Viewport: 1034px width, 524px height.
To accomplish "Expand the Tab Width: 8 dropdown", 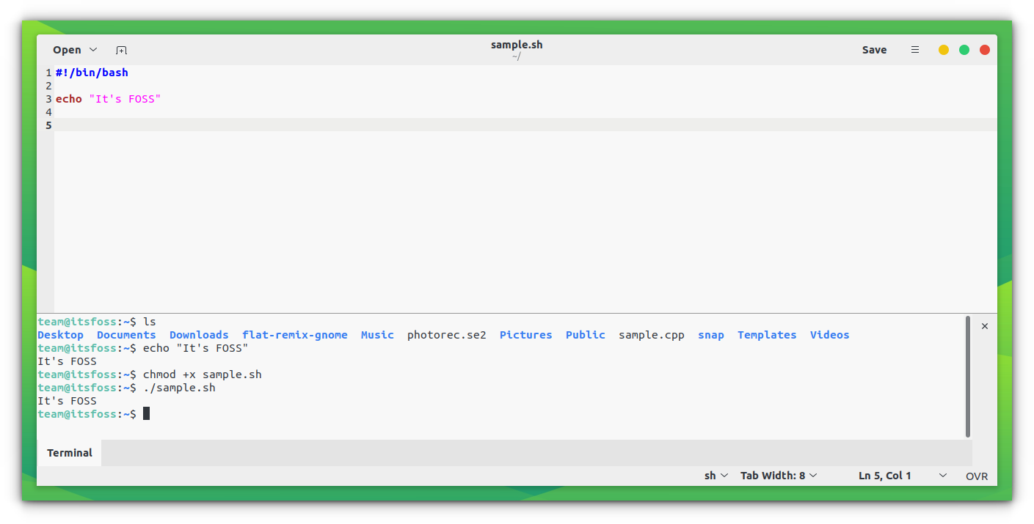I will click(778, 476).
